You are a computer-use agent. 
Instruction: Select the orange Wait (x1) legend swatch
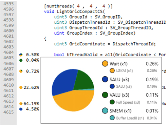click(105, 64)
